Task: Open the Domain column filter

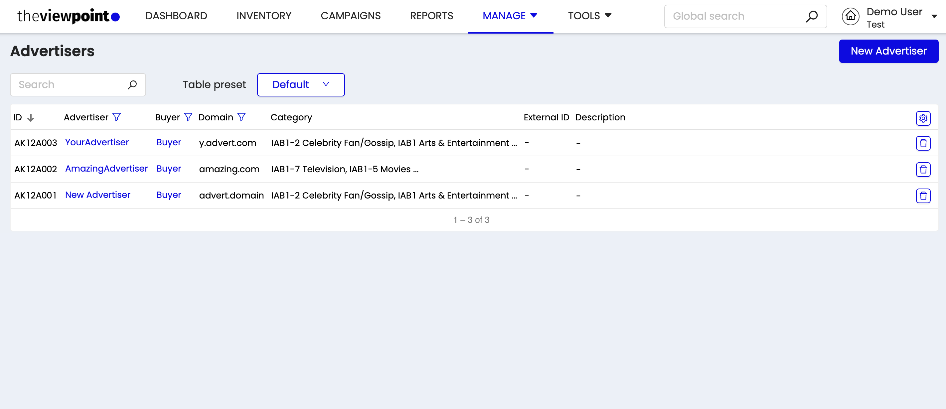Action: [241, 117]
